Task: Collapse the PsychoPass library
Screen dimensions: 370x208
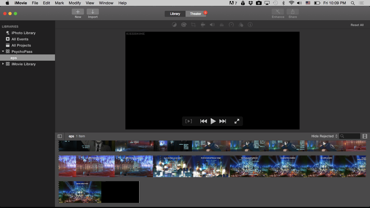Action: click(3, 51)
